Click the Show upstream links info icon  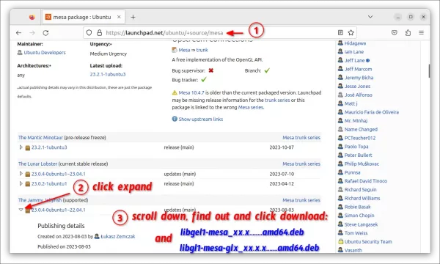coord(175,119)
